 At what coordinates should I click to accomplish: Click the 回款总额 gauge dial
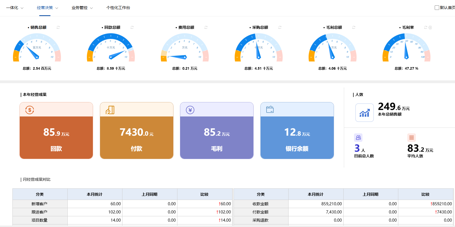pos(111,48)
